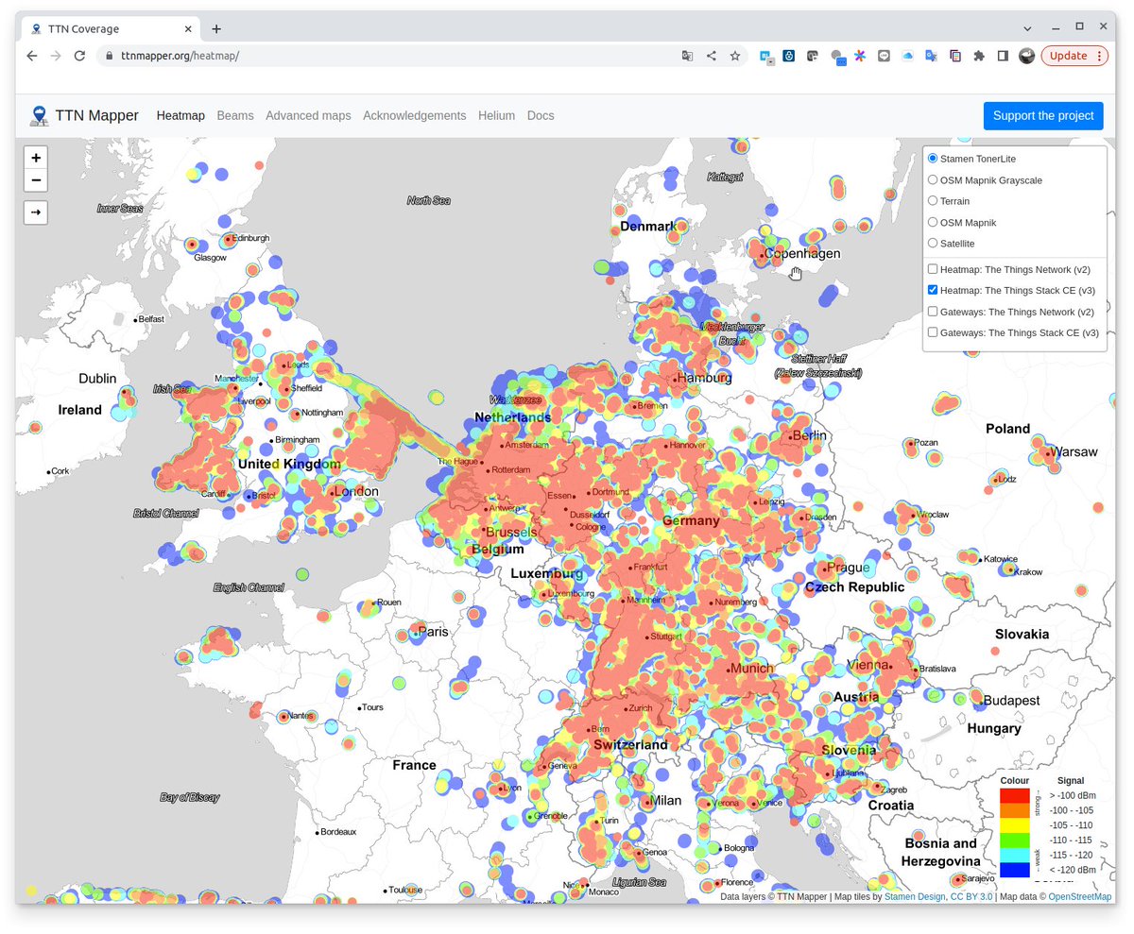The height and width of the screenshot is (934, 1134).
Task: Click the TTN Mapper brand link
Action: click(97, 115)
